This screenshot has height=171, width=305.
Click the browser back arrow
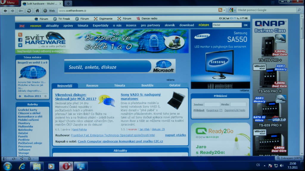tap(5, 10)
